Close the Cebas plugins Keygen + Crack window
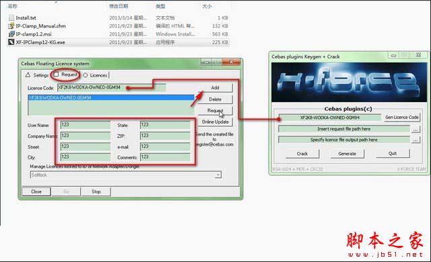 point(418,55)
